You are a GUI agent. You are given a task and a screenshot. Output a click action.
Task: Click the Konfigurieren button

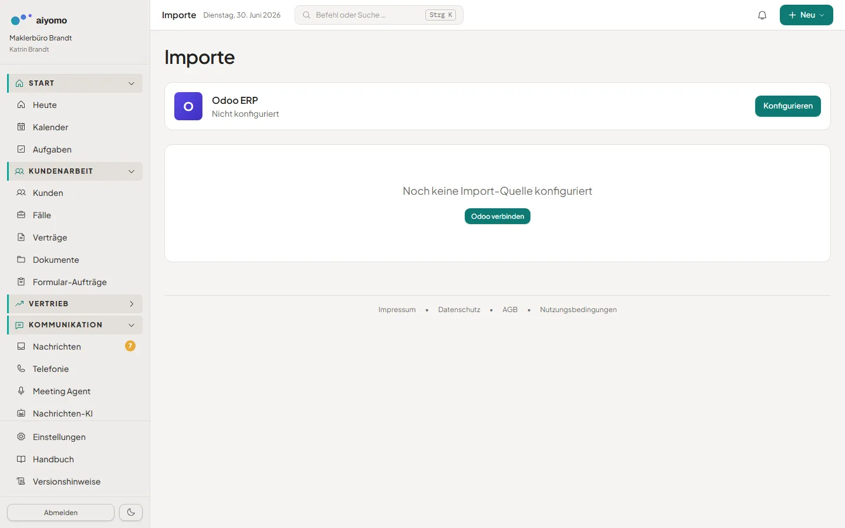point(788,106)
